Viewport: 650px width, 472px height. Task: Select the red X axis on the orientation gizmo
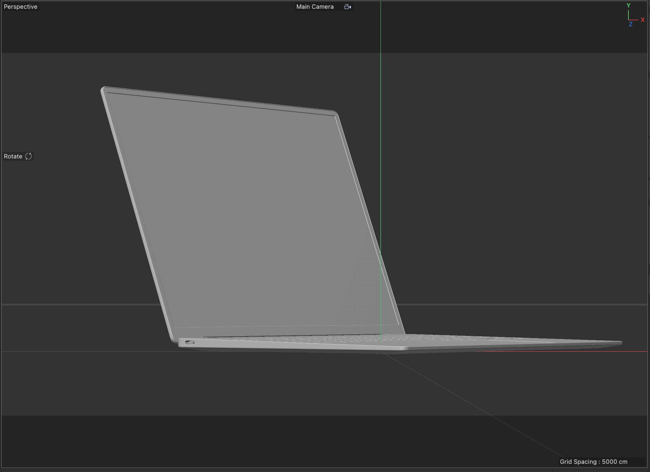tap(643, 19)
